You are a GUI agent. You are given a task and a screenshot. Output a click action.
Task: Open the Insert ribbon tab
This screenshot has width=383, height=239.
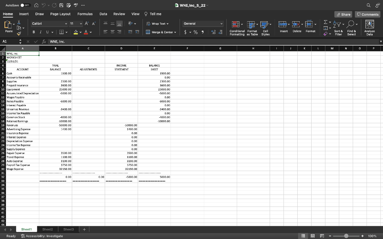point(24,14)
